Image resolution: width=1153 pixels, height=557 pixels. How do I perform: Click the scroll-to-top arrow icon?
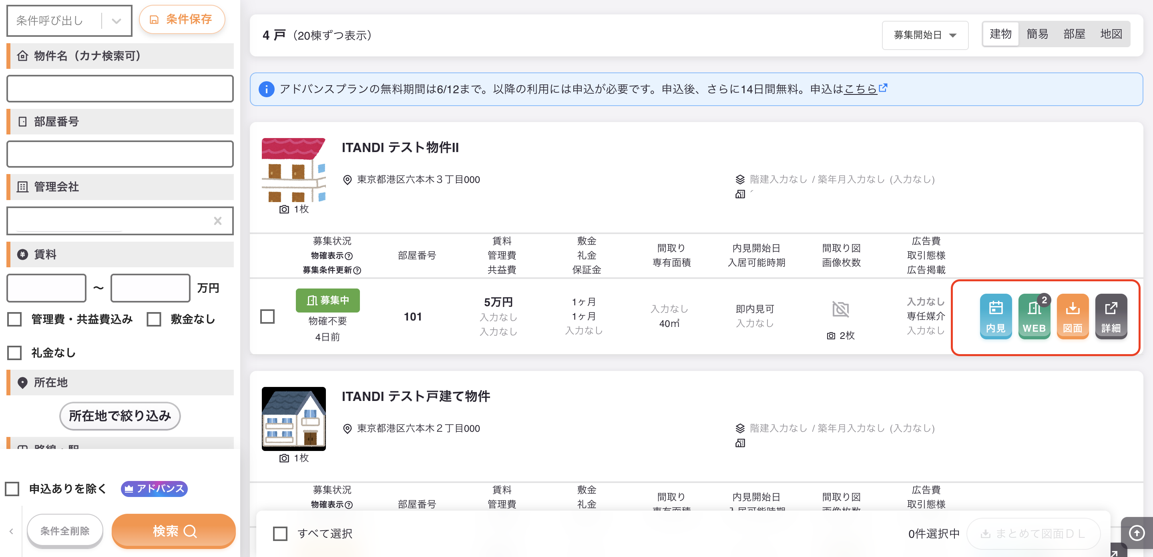[x=1137, y=533]
